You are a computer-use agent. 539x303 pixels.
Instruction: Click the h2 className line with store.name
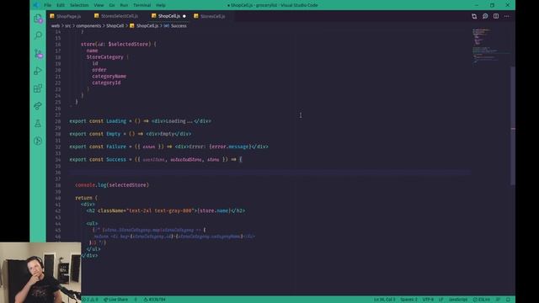pos(166,210)
